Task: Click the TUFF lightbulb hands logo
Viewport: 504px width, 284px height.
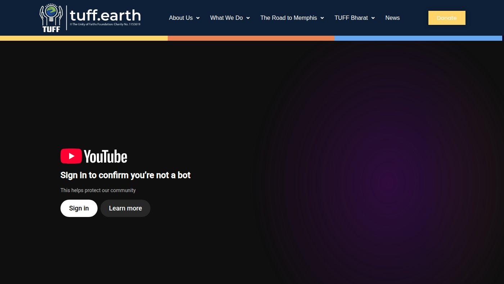Action: pos(51,18)
